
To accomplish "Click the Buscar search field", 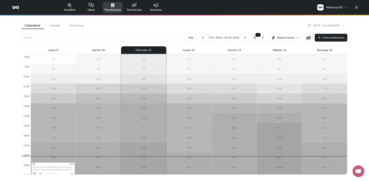I will [x=102, y=38].
